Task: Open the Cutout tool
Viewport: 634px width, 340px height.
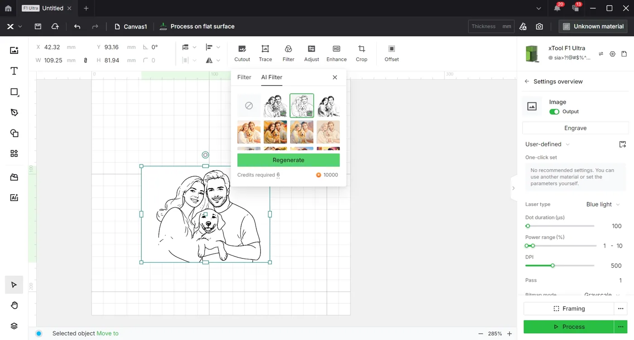Action: pyautogui.click(x=242, y=53)
